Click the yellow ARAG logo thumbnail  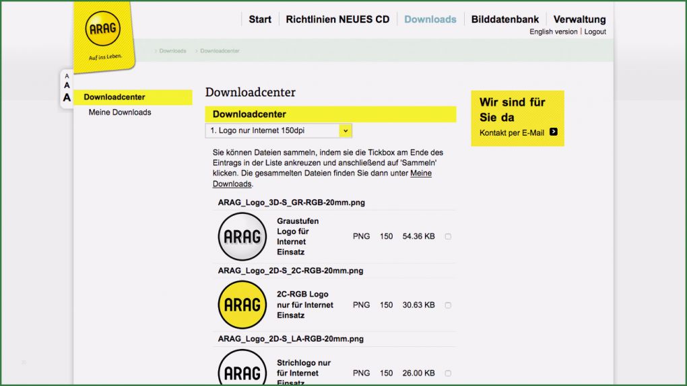(242, 305)
